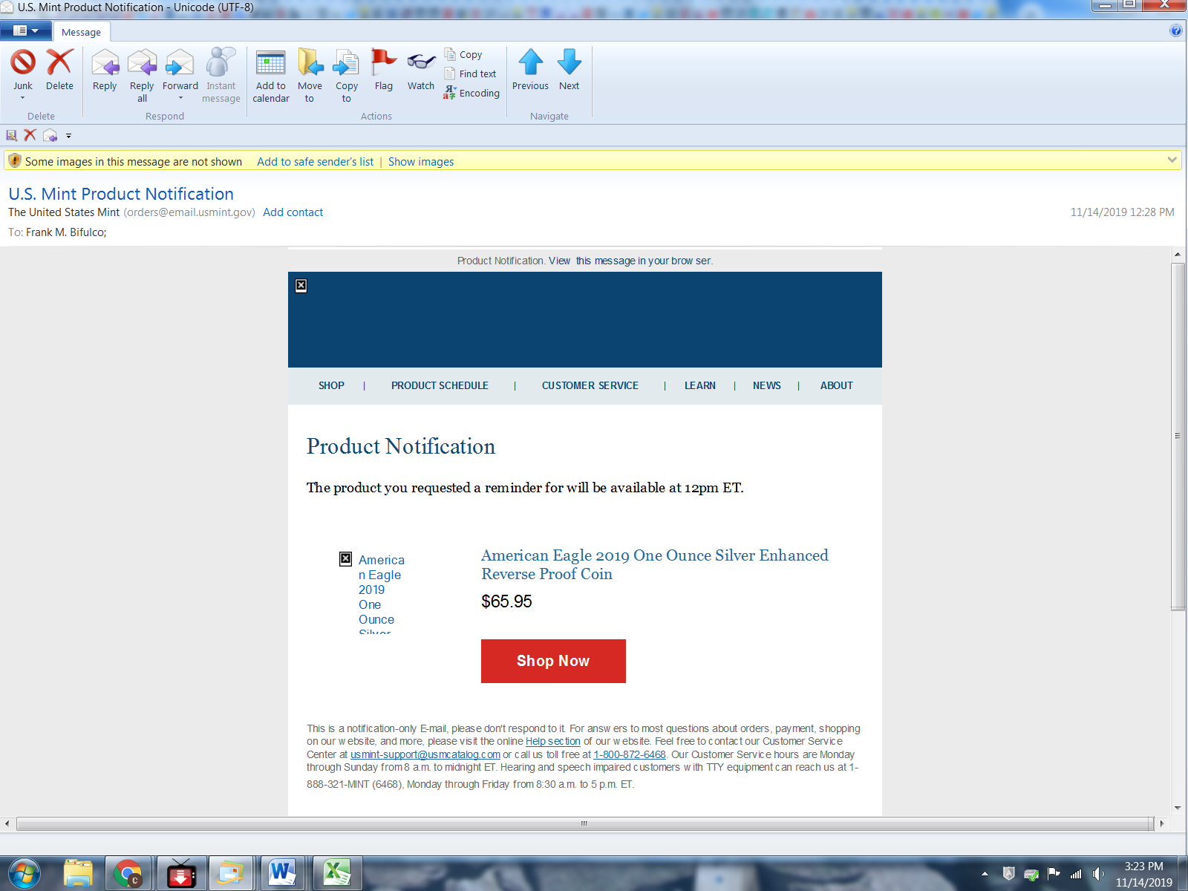Add message to calendar
Image resolution: width=1188 pixels, height=891 pixels.
(271, 74)
